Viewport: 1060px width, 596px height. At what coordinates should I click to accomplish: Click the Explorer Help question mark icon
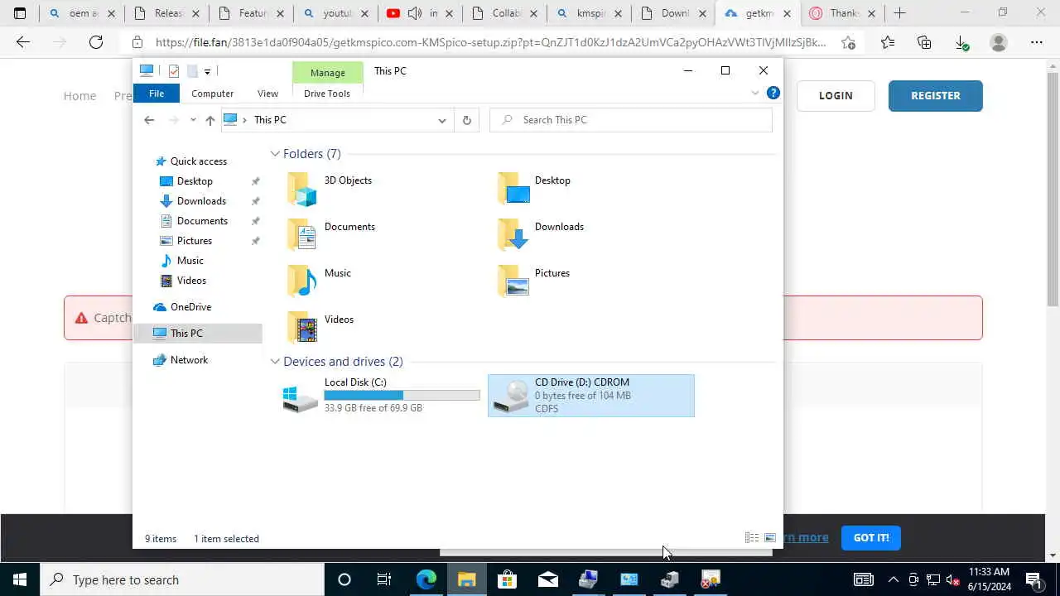[773, 93]
